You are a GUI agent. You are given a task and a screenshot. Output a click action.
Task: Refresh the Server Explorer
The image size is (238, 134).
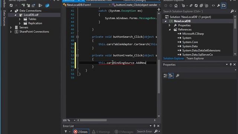11,6
